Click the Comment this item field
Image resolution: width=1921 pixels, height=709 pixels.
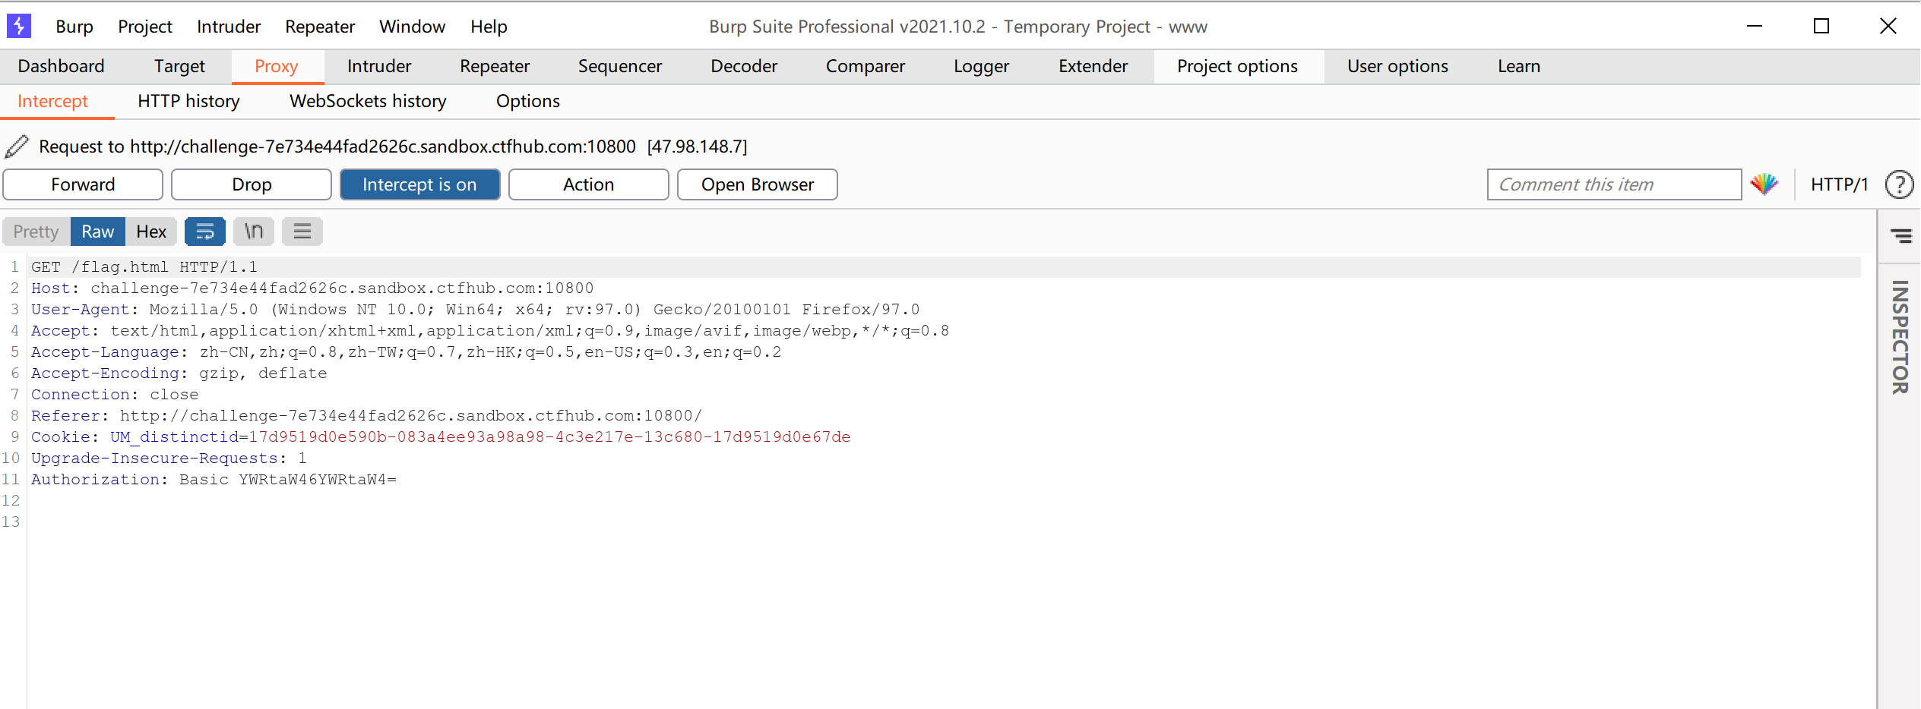point(1614,184)
